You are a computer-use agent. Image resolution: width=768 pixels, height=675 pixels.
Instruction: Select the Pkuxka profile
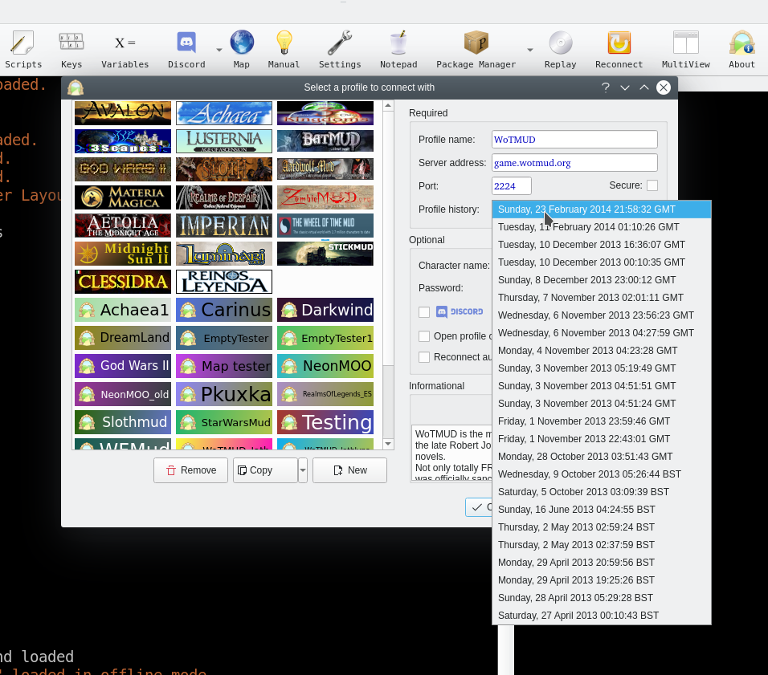(x=224, y=394)
